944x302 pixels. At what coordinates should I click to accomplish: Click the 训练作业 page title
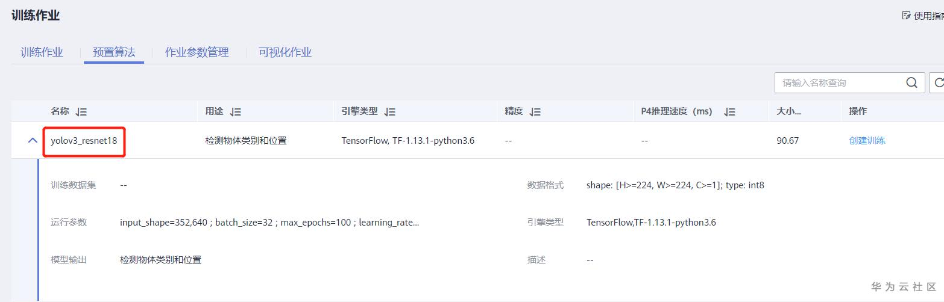tap(36, 16)
